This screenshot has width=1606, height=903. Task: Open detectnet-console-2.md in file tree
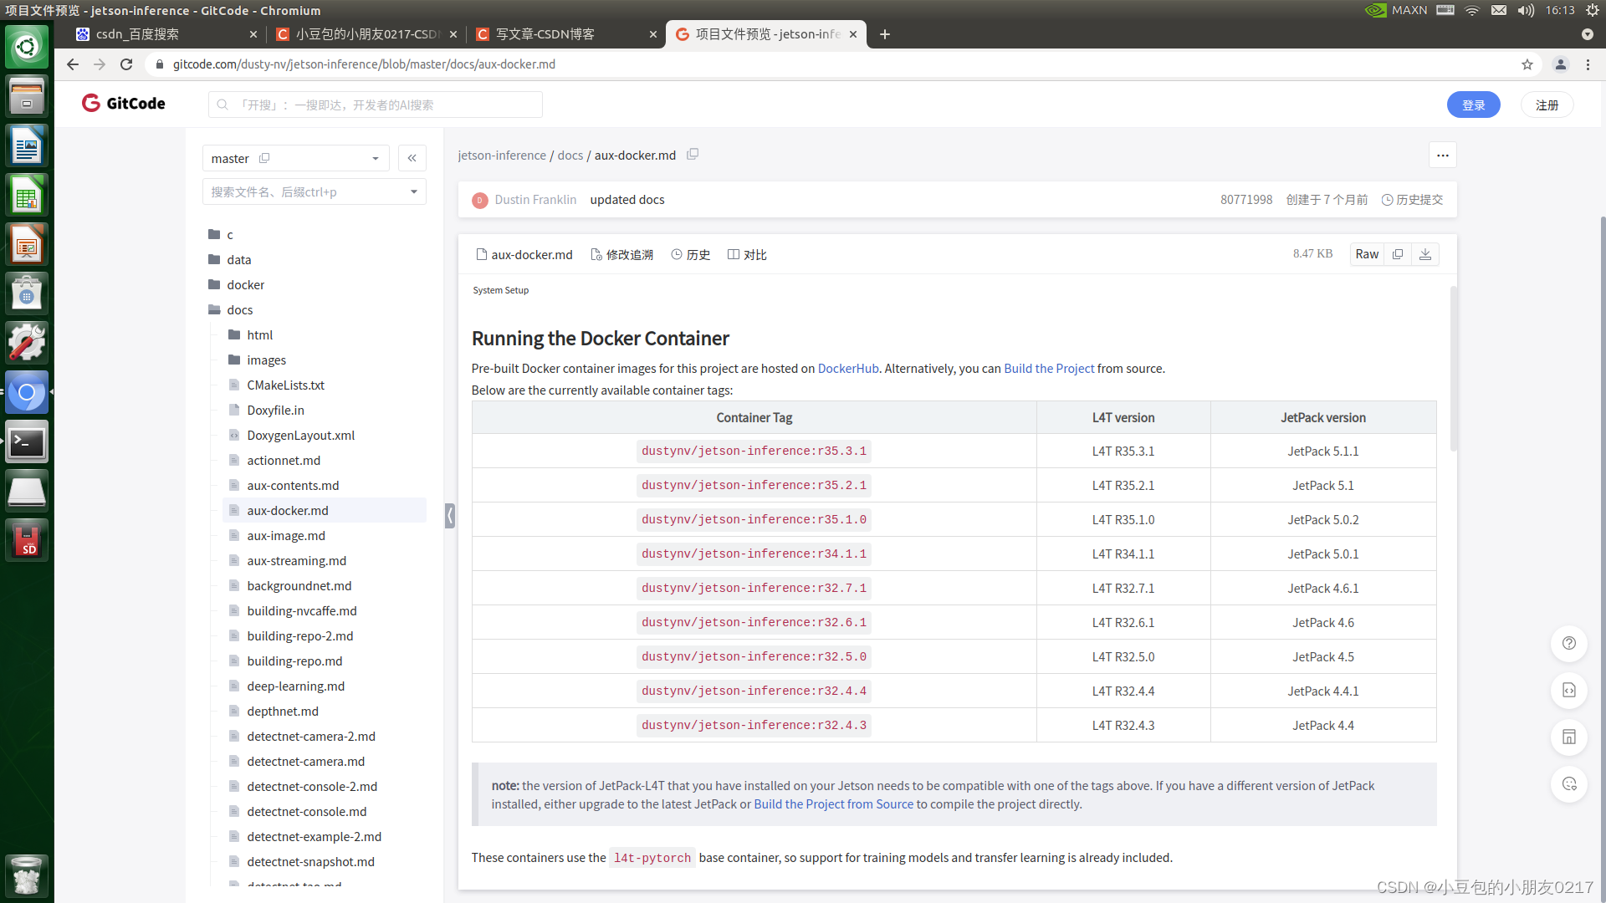tap(312, 786)
